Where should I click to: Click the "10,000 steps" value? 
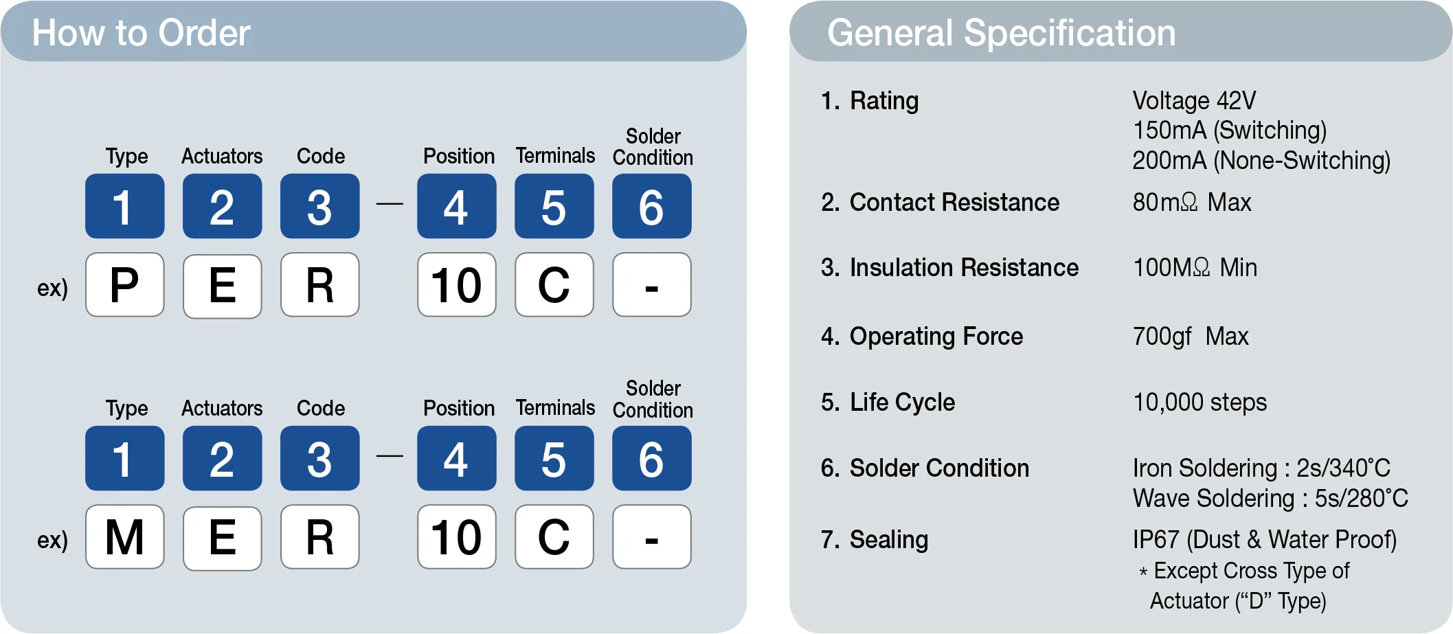click(1199, 403)
